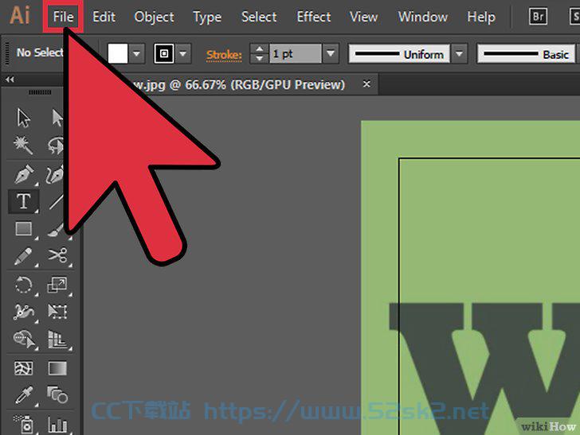
Task: Click the Ai application logo
Action: pos(20,16)
